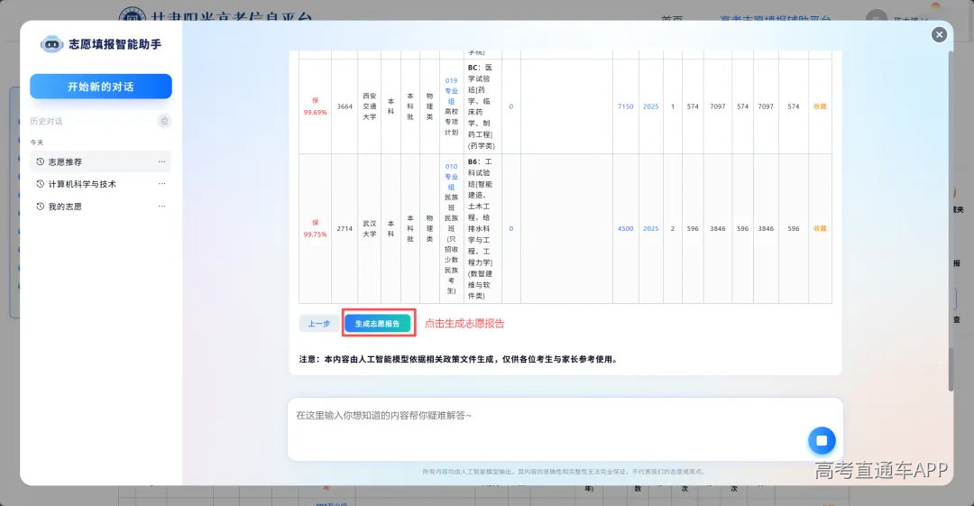This screenshot has height=506, width=974.
Task: Click the code 2714 cell
Action: (x=345, y=229)
